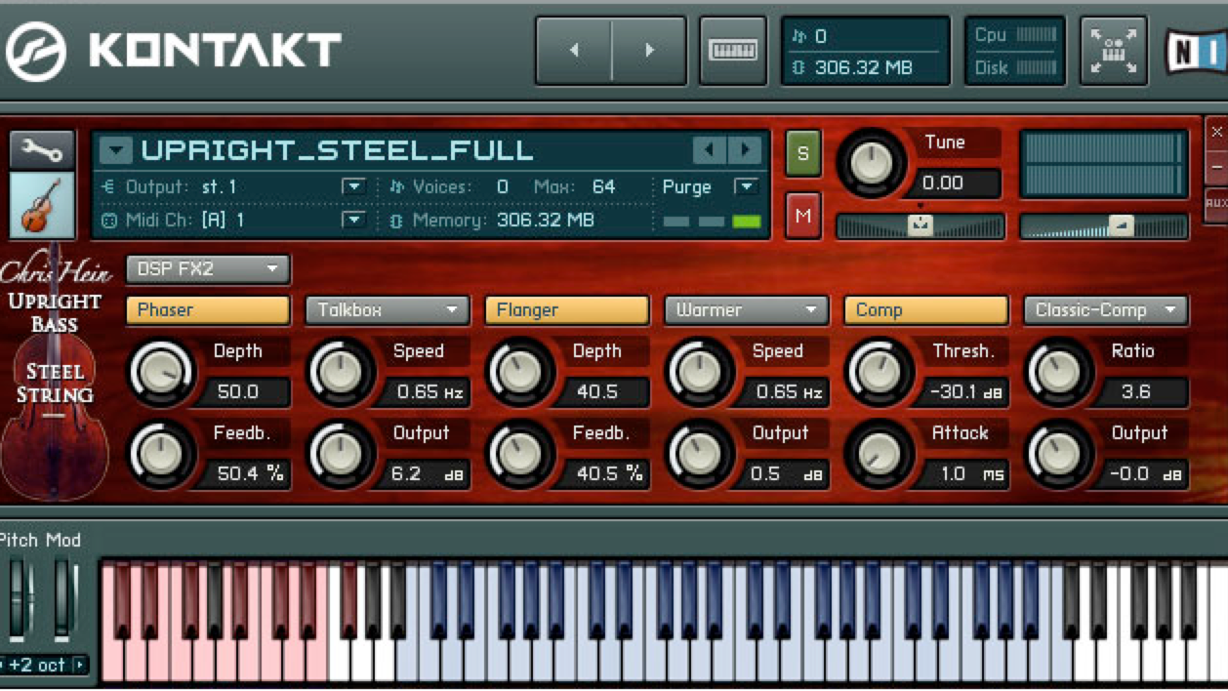
Task: Go to next preset with header right arrow
Action: [x=648, y=50]
